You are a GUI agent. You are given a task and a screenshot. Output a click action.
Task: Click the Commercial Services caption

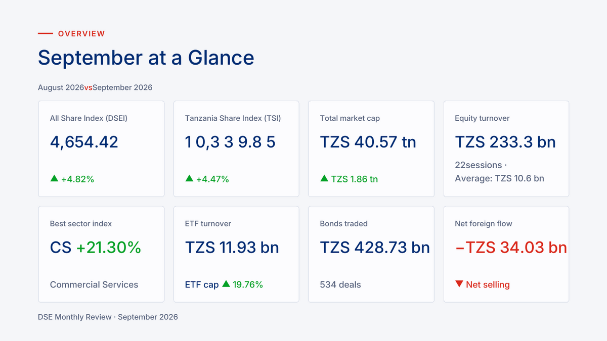click(94, 284)
